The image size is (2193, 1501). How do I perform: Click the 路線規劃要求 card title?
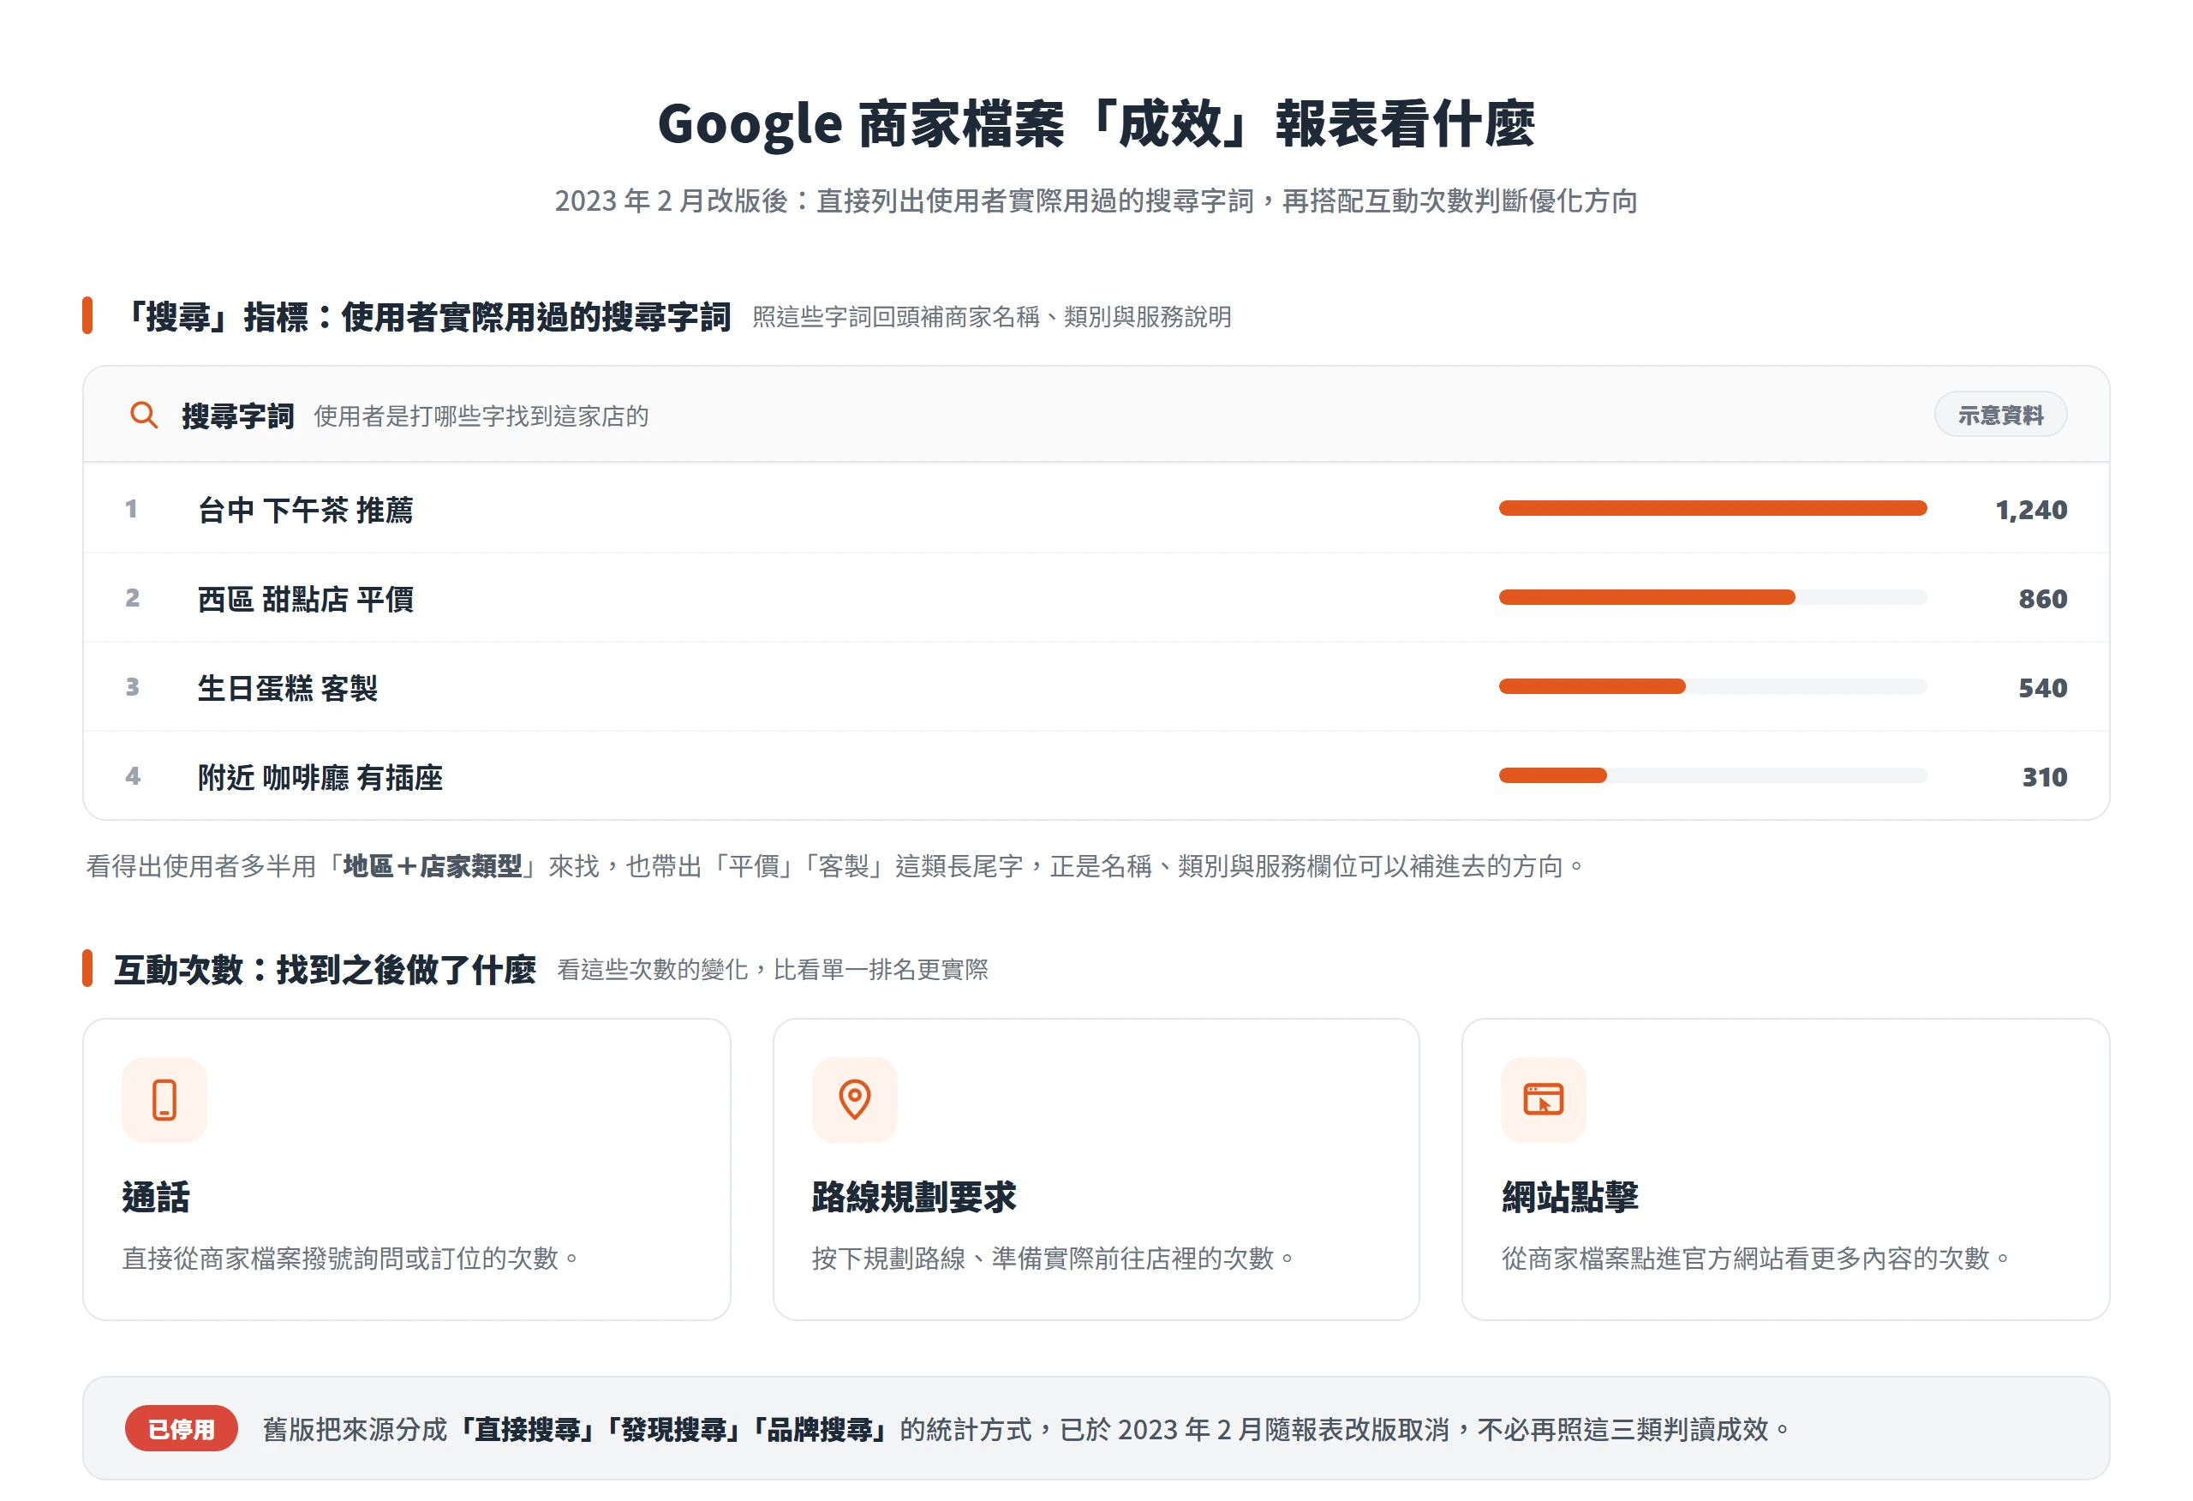[913, 1197]
